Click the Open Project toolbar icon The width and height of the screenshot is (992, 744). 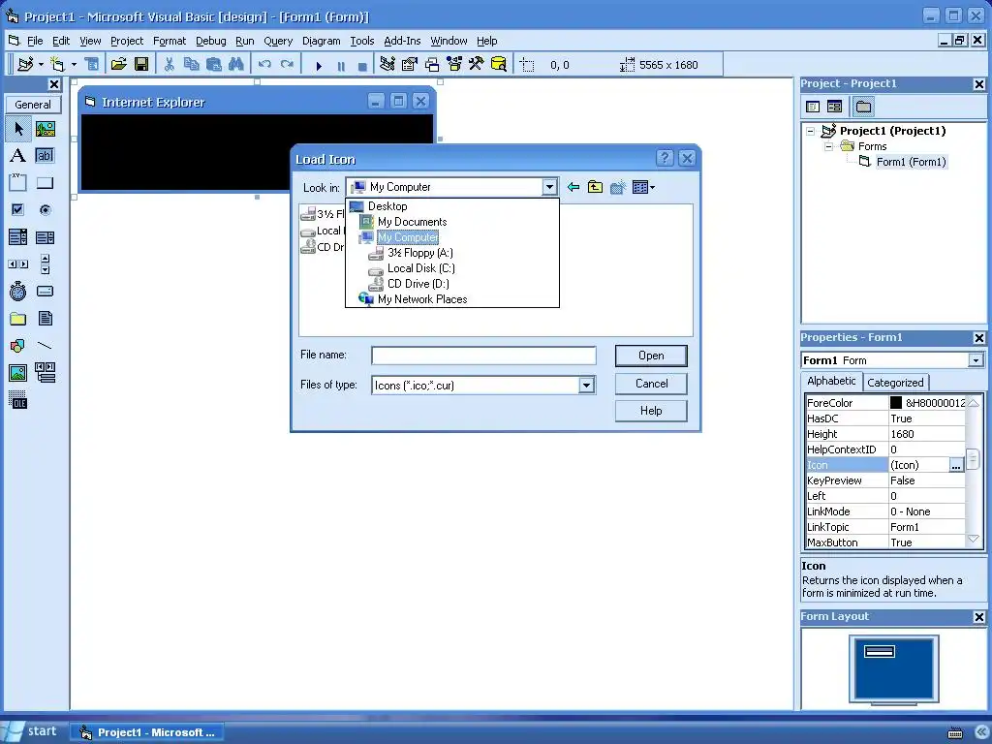click(118, 65)
